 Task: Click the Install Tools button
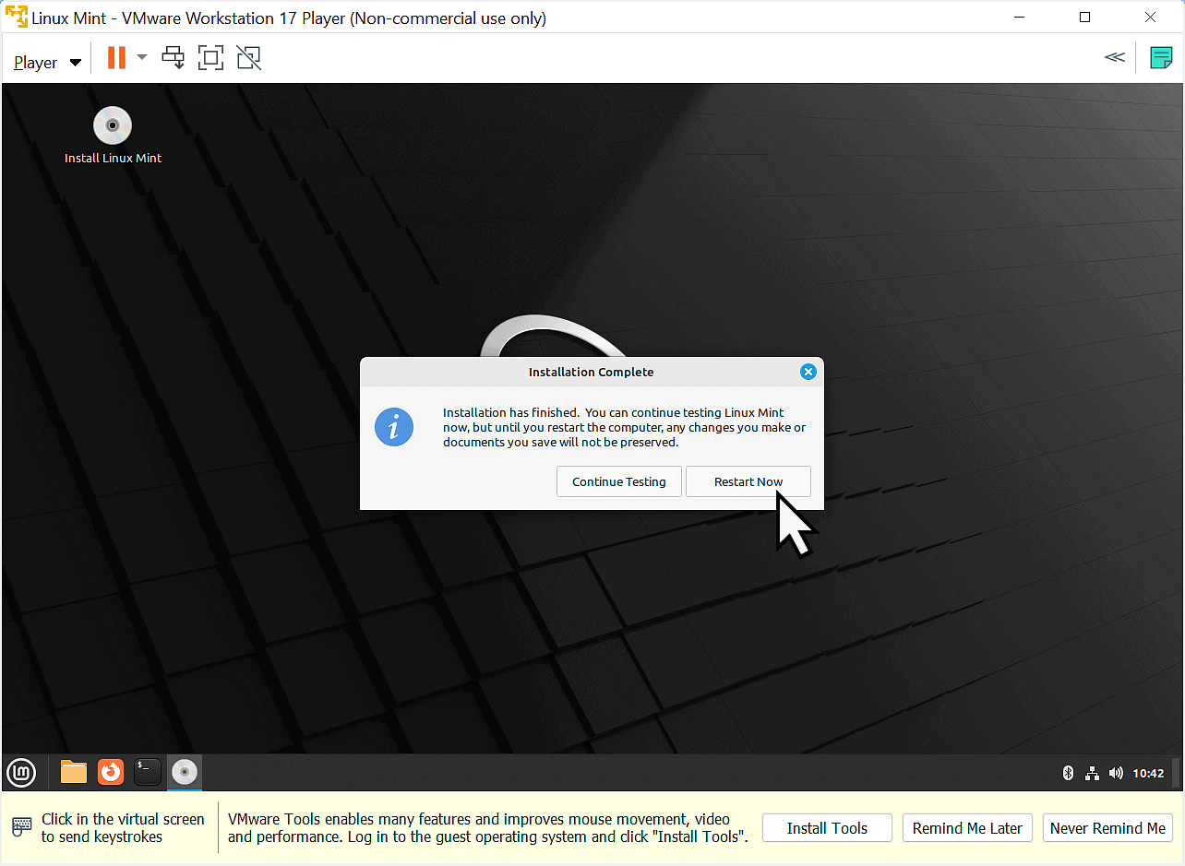click(x=827, y=828)
